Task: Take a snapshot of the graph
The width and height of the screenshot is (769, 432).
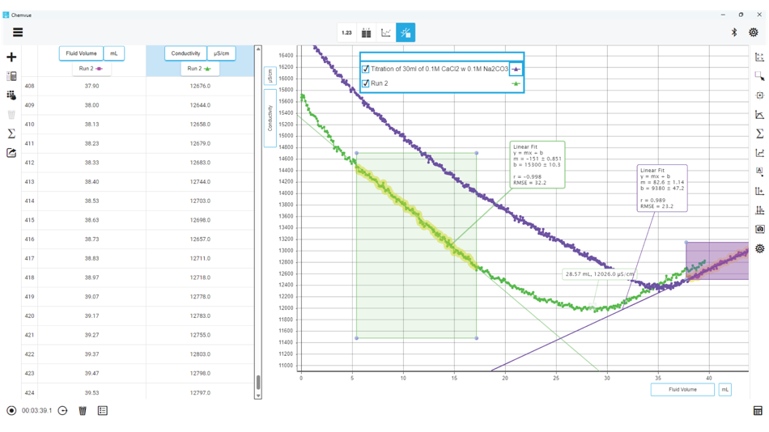Action: pyautogui.click(x=759, y=229)
